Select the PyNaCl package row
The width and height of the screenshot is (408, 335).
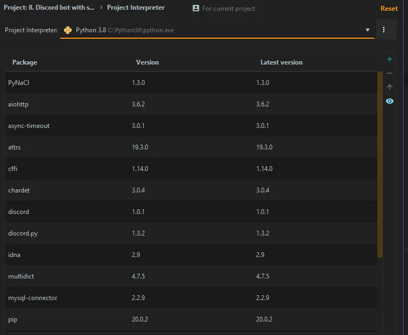point(191,83)
